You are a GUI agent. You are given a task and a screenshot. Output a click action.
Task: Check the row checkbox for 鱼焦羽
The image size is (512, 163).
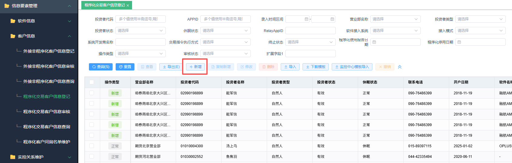92,156
